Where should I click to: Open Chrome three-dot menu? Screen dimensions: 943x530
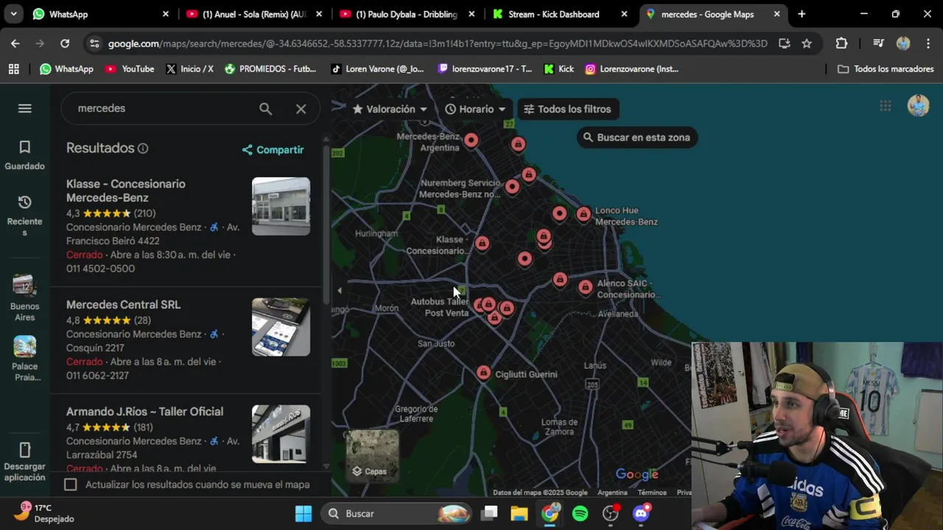click(x=928, y=43)
